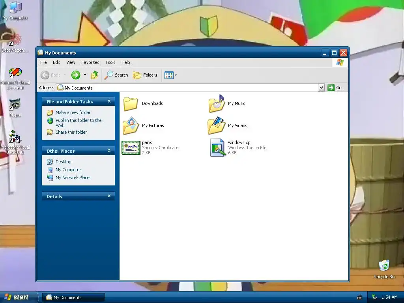Click the Make a new folder icon
The height and width of the screenshot is (303, 404).
tap(50, 112)
